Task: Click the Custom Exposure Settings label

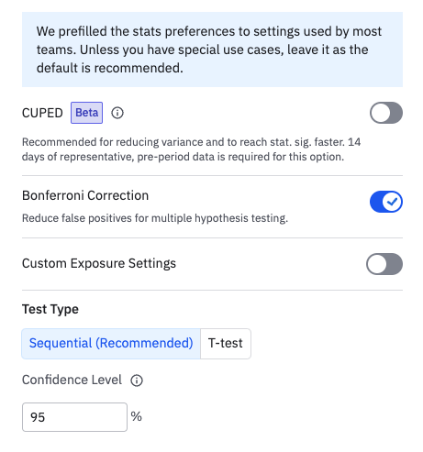Action: click(99, 263)
